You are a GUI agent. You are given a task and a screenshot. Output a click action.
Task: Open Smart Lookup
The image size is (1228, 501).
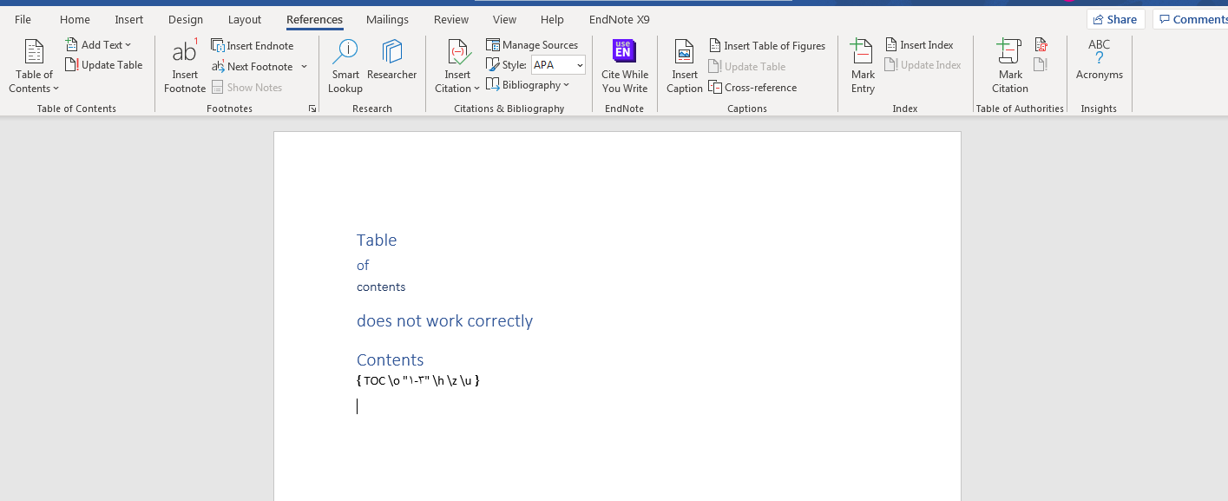tap(345, 65)
